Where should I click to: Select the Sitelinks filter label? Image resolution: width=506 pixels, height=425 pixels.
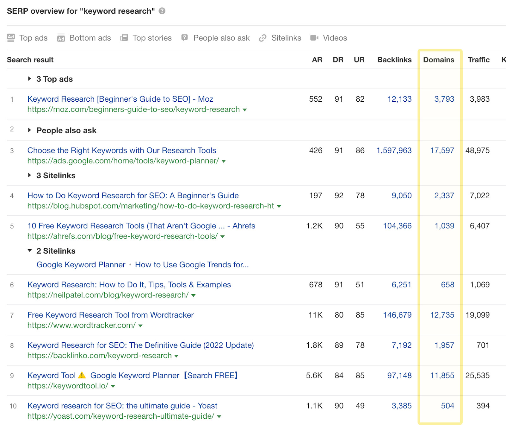tap(286, 38)
